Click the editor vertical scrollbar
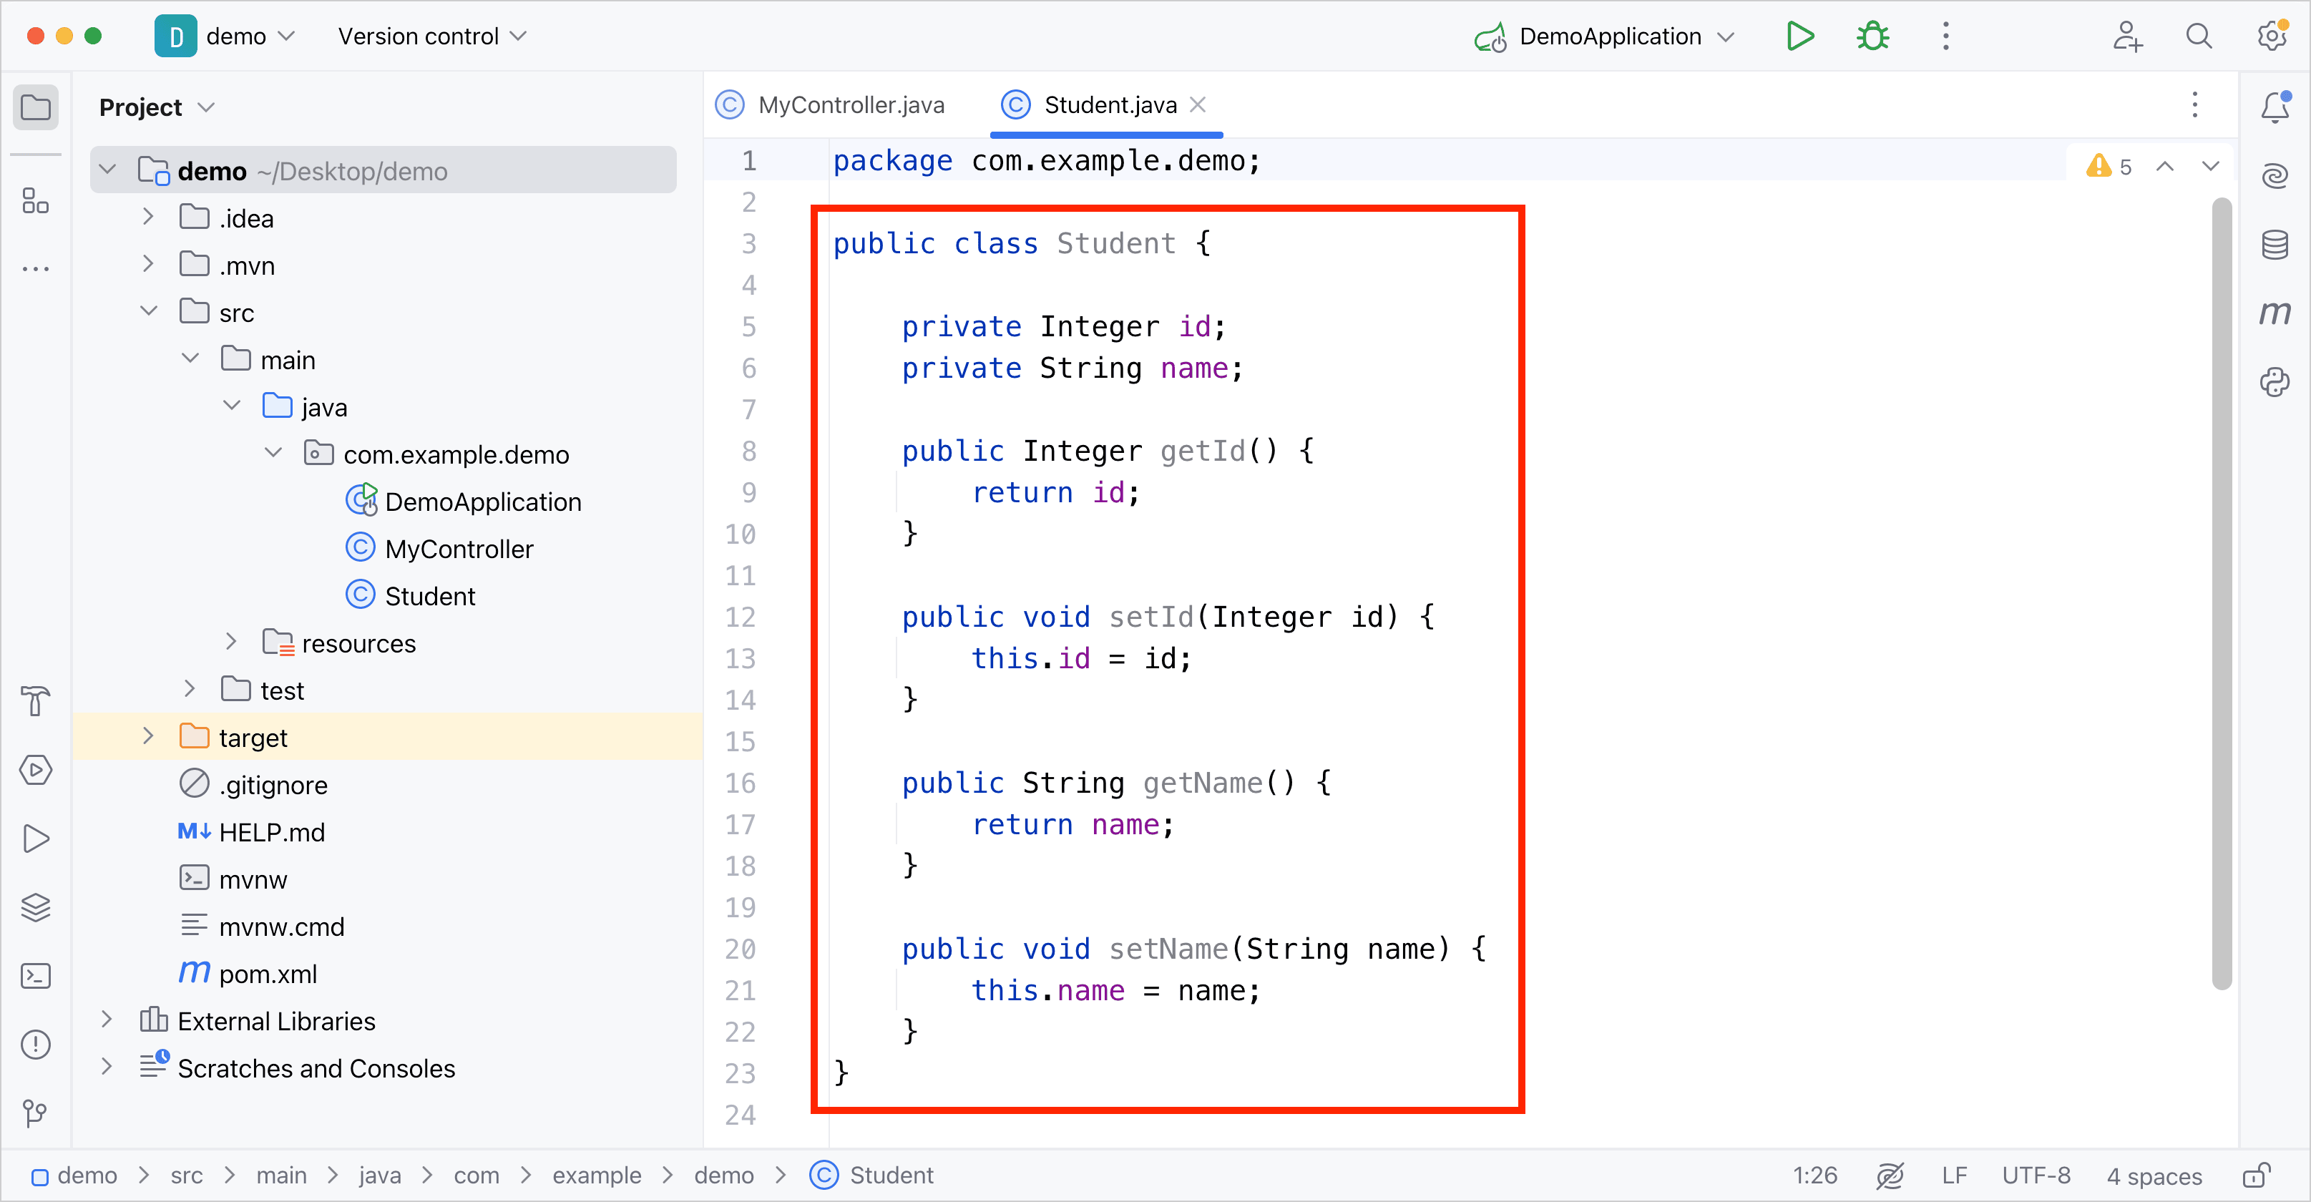 (2222, 592)
